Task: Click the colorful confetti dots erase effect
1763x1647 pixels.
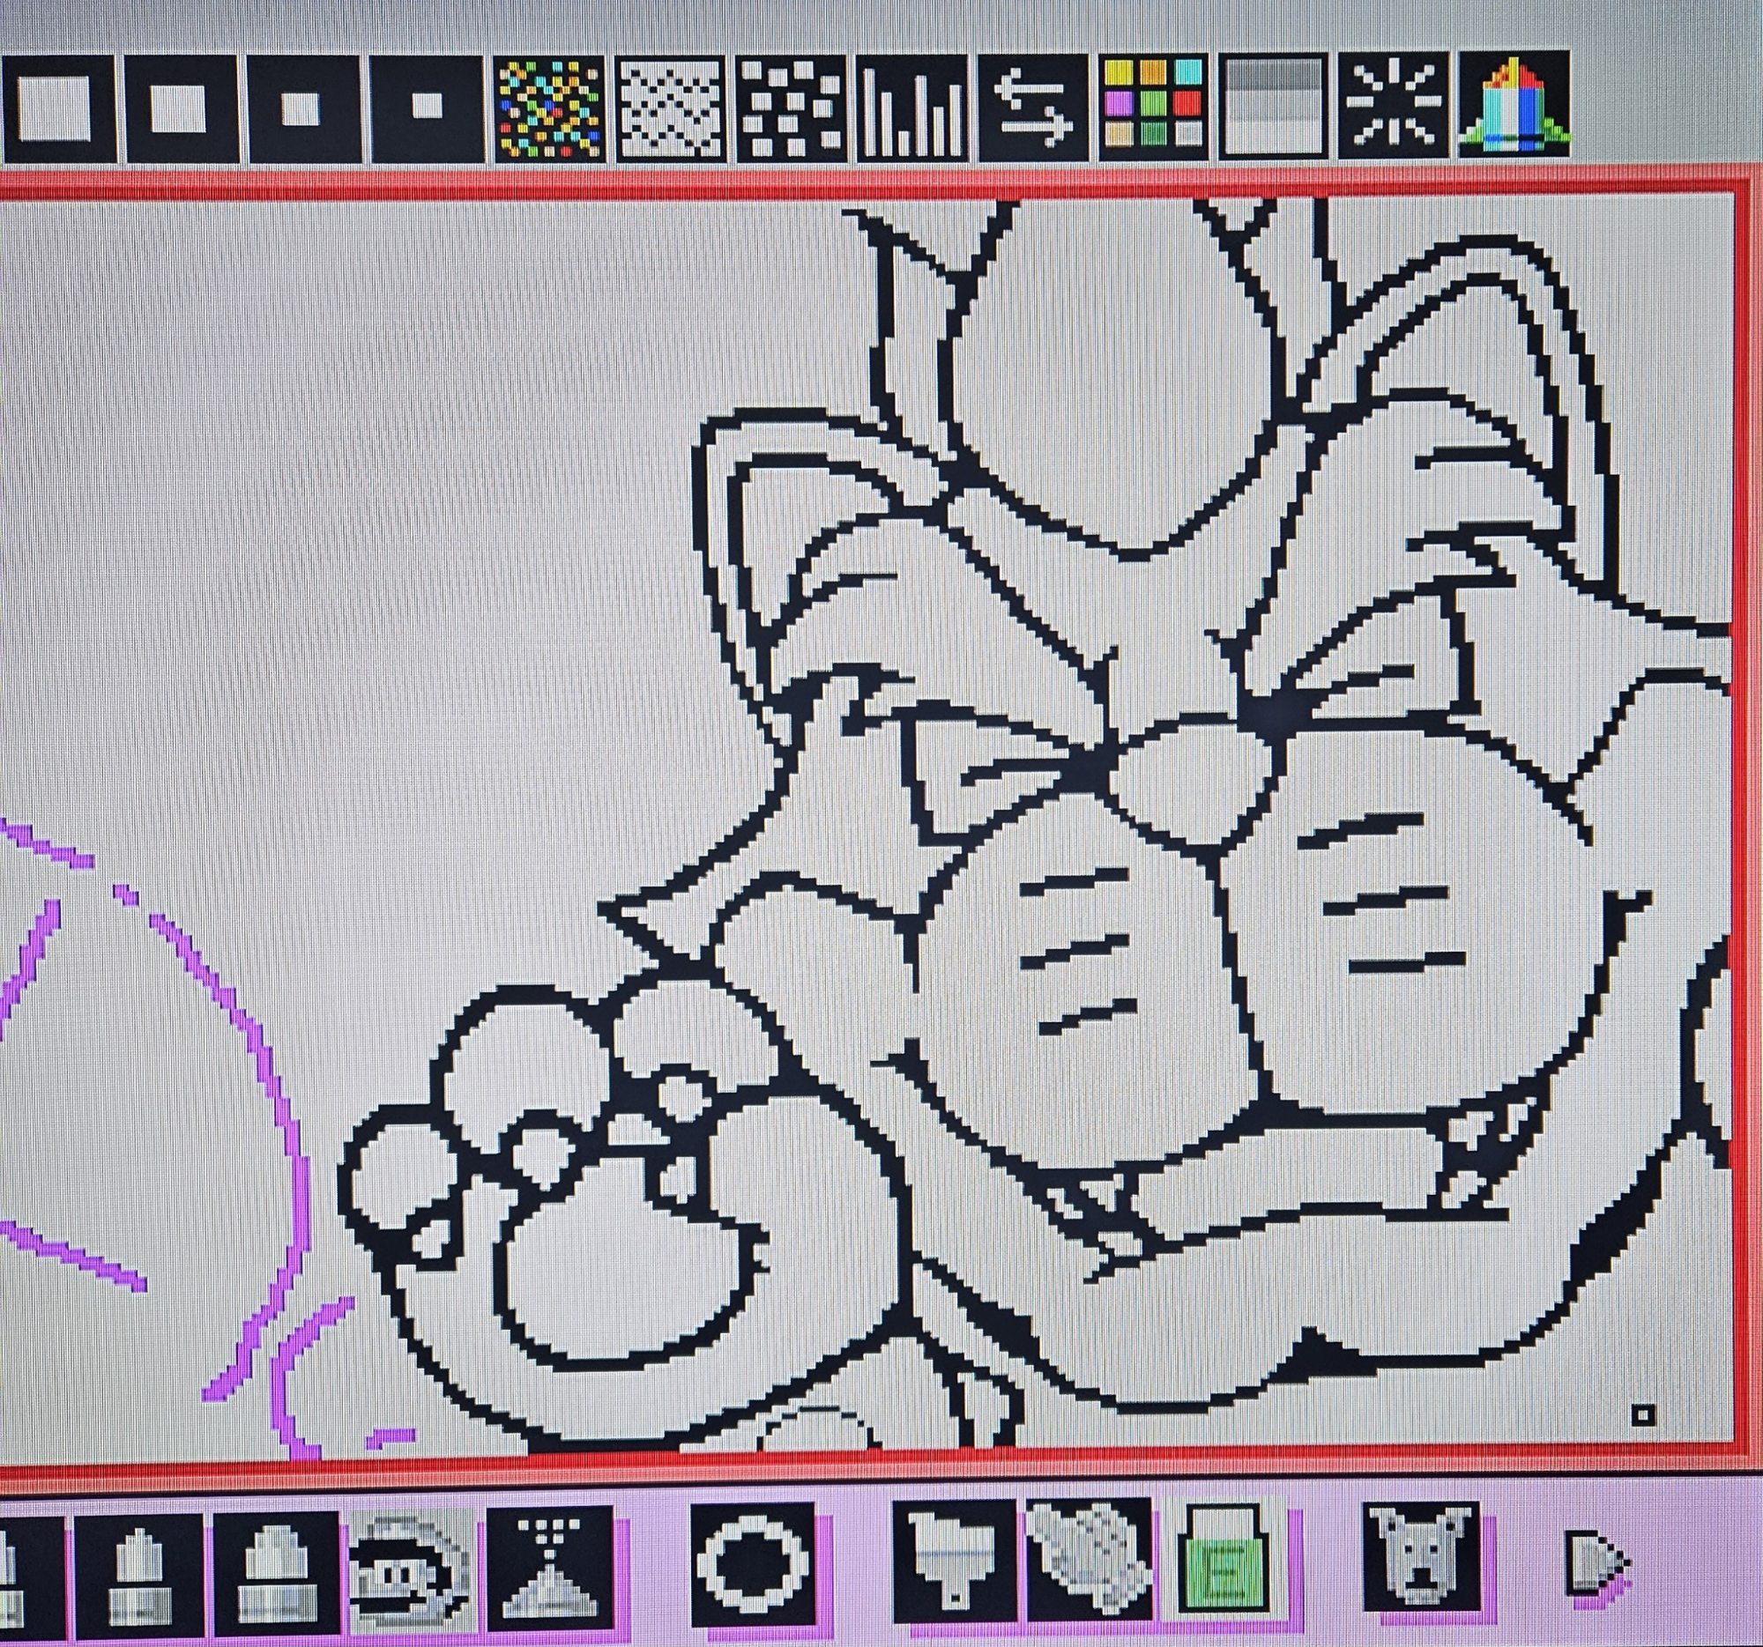Action: pyautogui.click(x=550, y=108)
